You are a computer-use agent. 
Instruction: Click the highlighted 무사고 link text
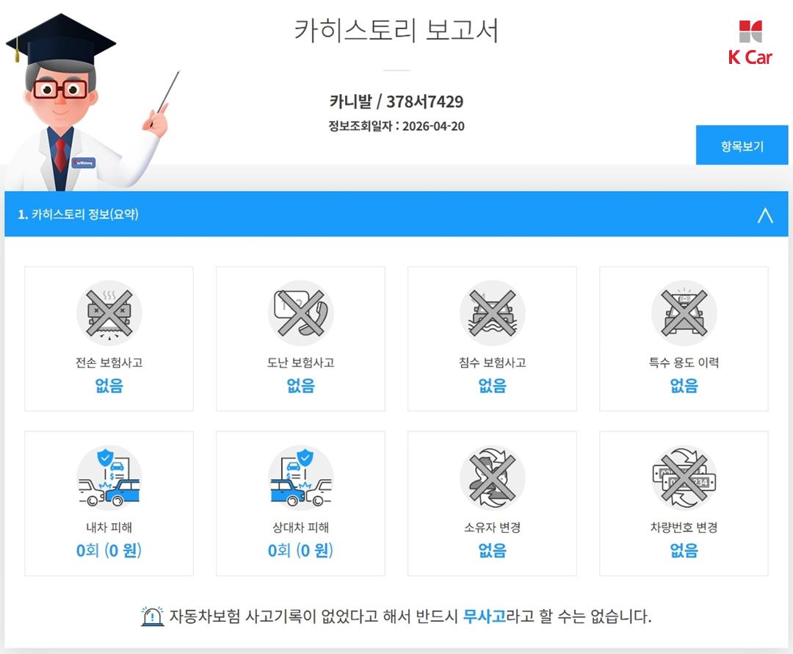[484, 616]
